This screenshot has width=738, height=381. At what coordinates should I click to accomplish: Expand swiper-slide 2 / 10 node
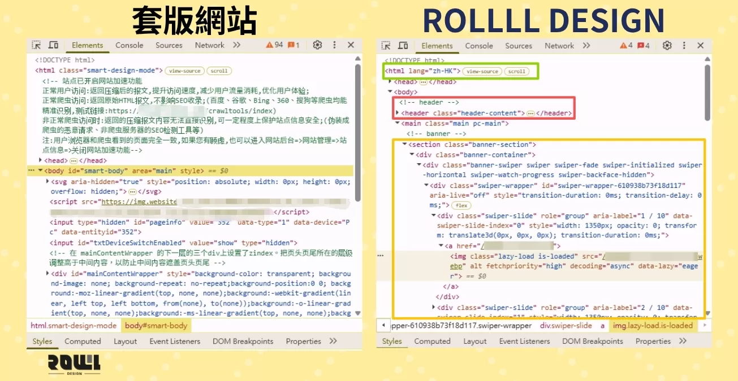coord(434,308)
